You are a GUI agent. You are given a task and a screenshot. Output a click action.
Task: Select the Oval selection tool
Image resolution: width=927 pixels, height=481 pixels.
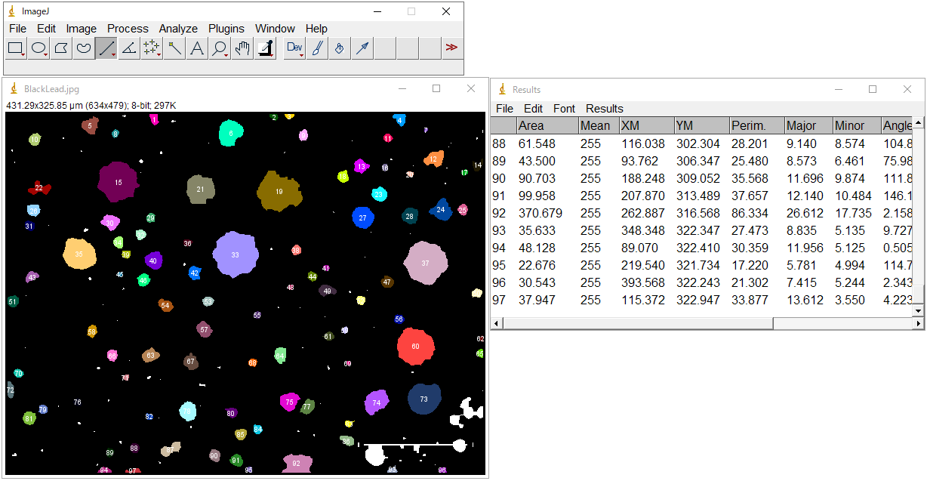click(38, 49)
